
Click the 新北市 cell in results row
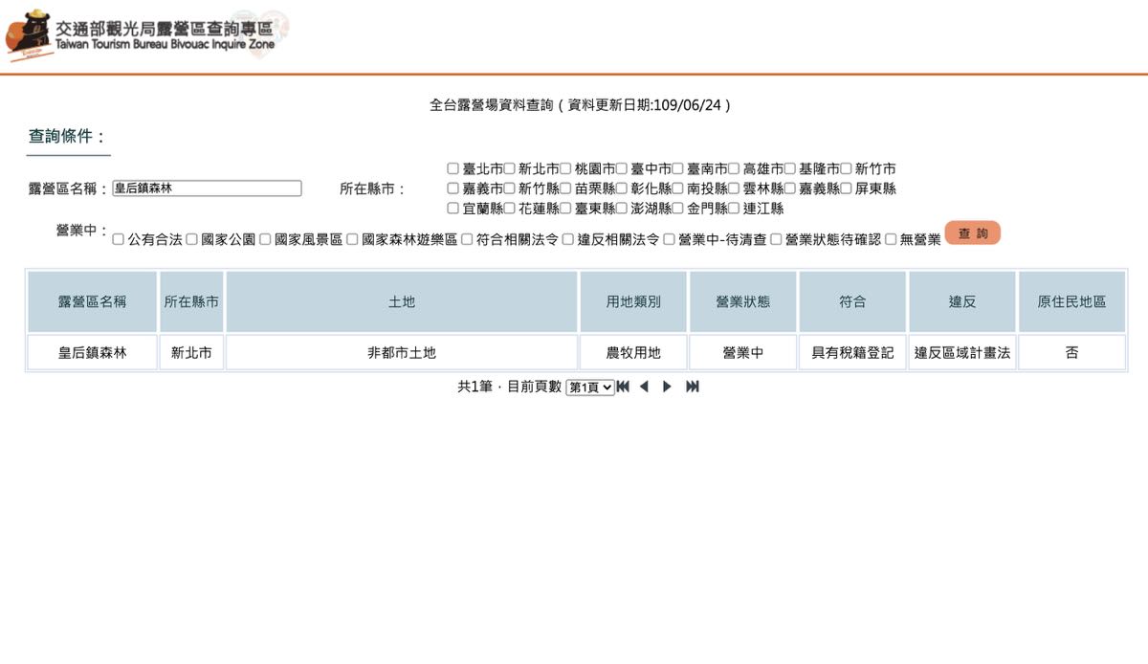click(x=191, y=352)
